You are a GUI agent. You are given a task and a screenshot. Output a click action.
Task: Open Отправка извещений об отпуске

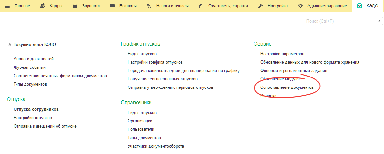tap(45, 126)
